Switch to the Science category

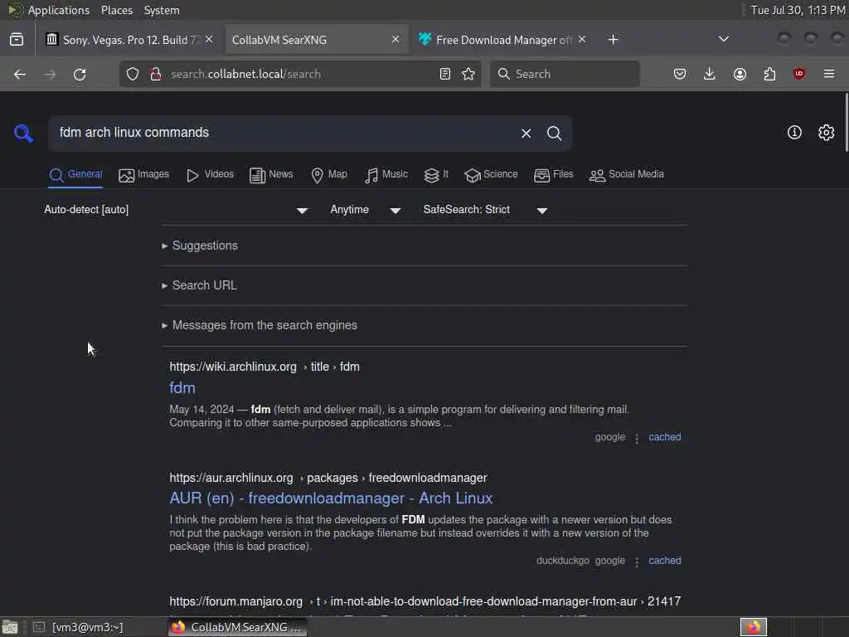click(491, 174)
